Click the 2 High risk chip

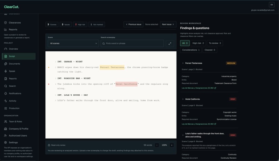[x=80, y=25]
